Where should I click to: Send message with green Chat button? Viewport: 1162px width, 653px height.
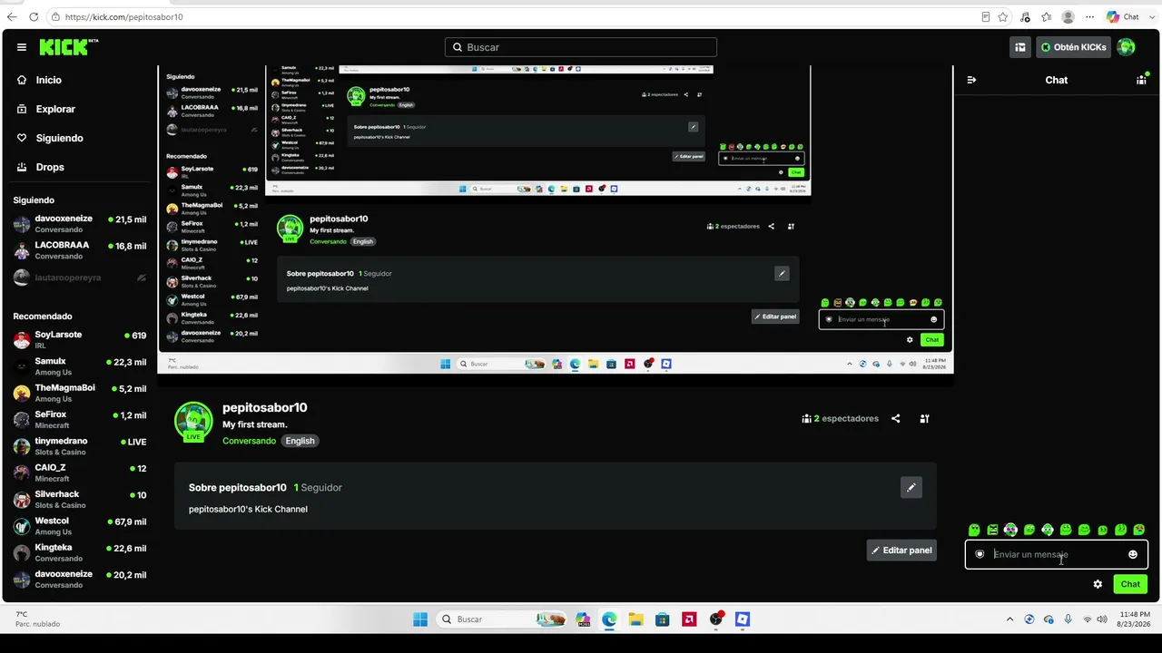coord(1130,584)
